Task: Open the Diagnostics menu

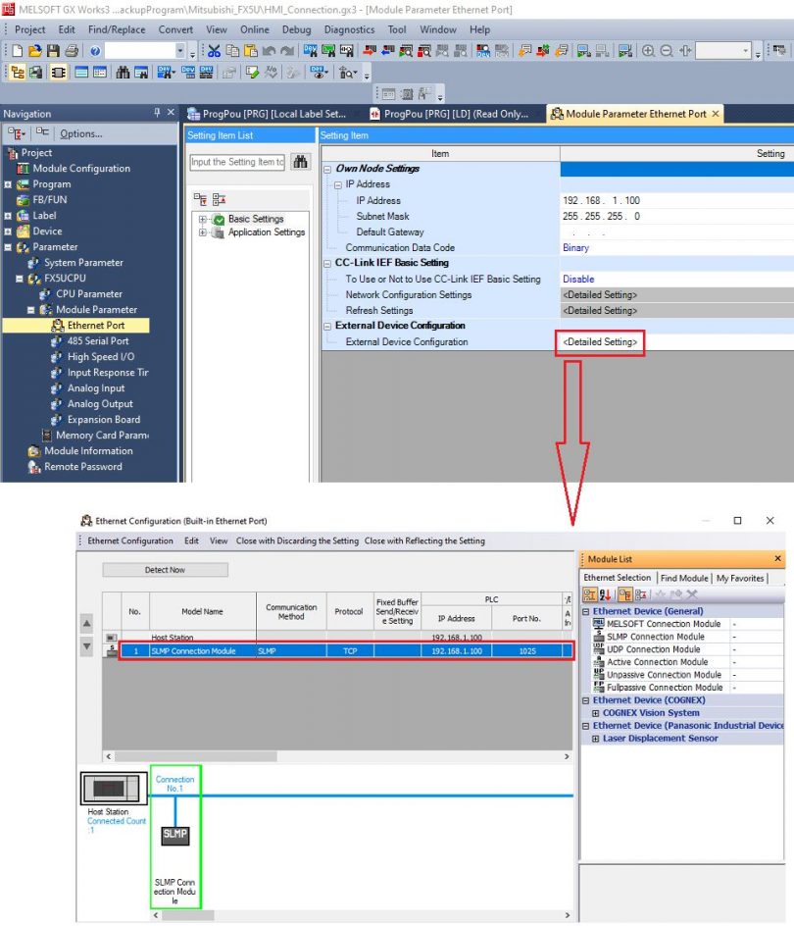Action: (x=349, y=29)
